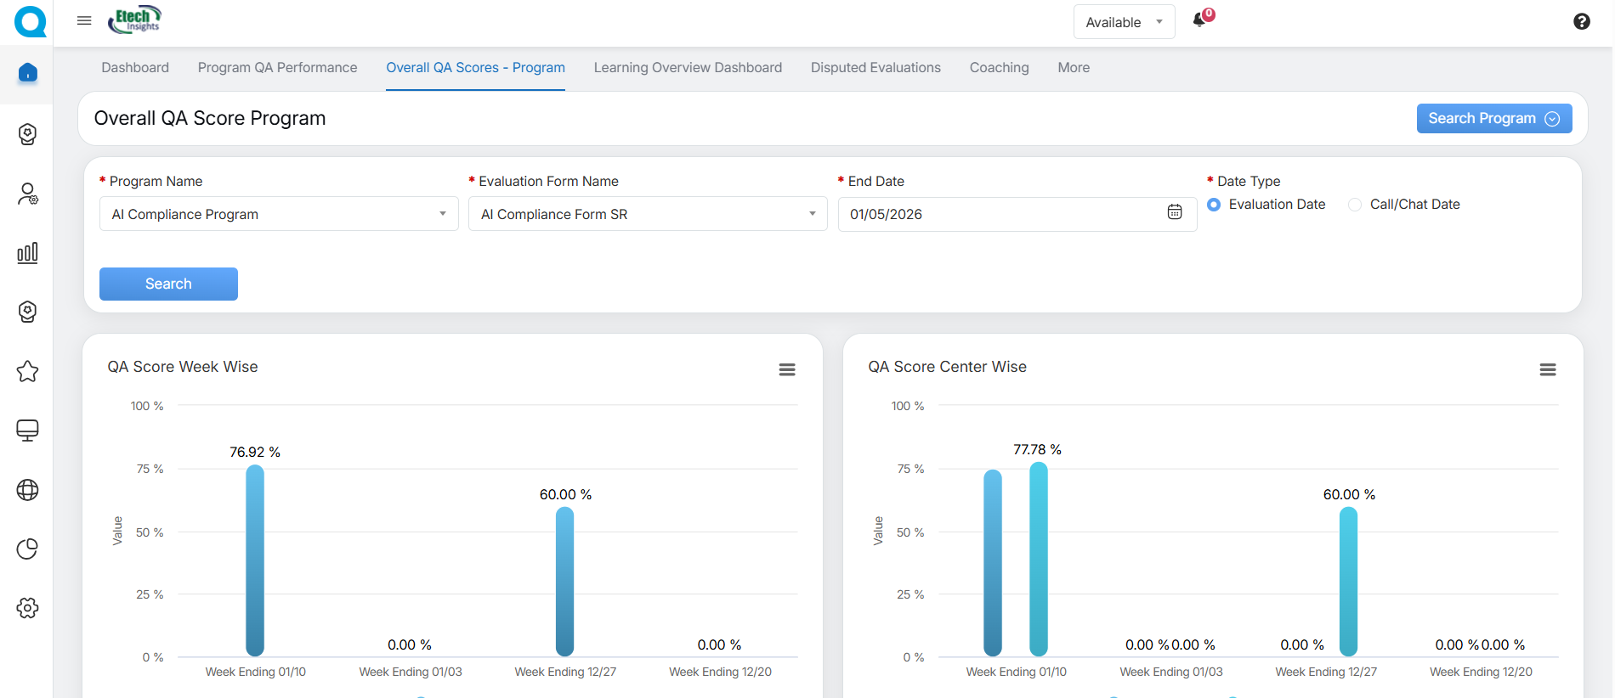Click the star icon in sidebar
This screenshot has height=698, width=1615.
click(x=27, y=371)
